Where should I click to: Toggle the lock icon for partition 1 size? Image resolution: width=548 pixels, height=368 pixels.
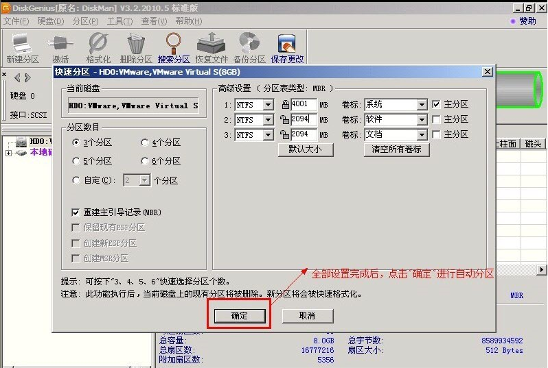[x=285, y=105]
